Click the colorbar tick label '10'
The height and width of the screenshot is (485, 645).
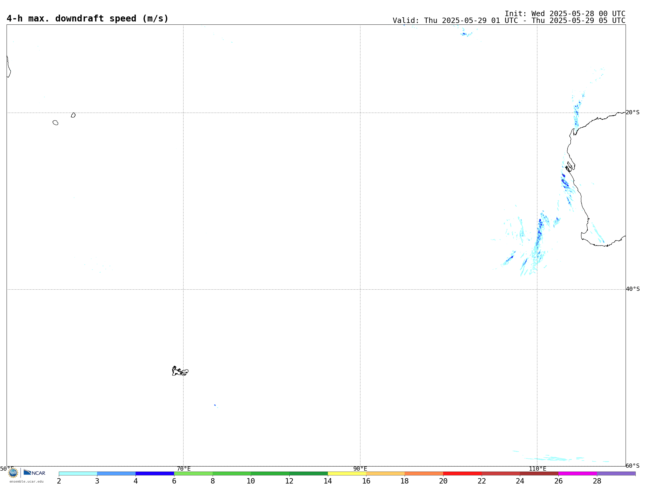click(x=251, y=481)
